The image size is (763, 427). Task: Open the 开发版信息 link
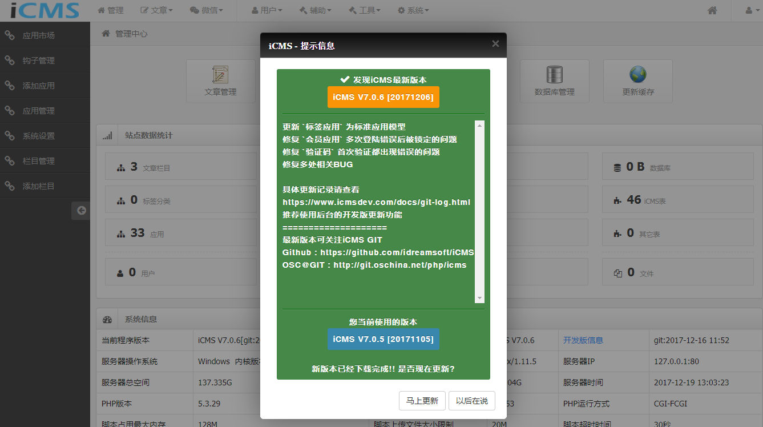(583, 340)
